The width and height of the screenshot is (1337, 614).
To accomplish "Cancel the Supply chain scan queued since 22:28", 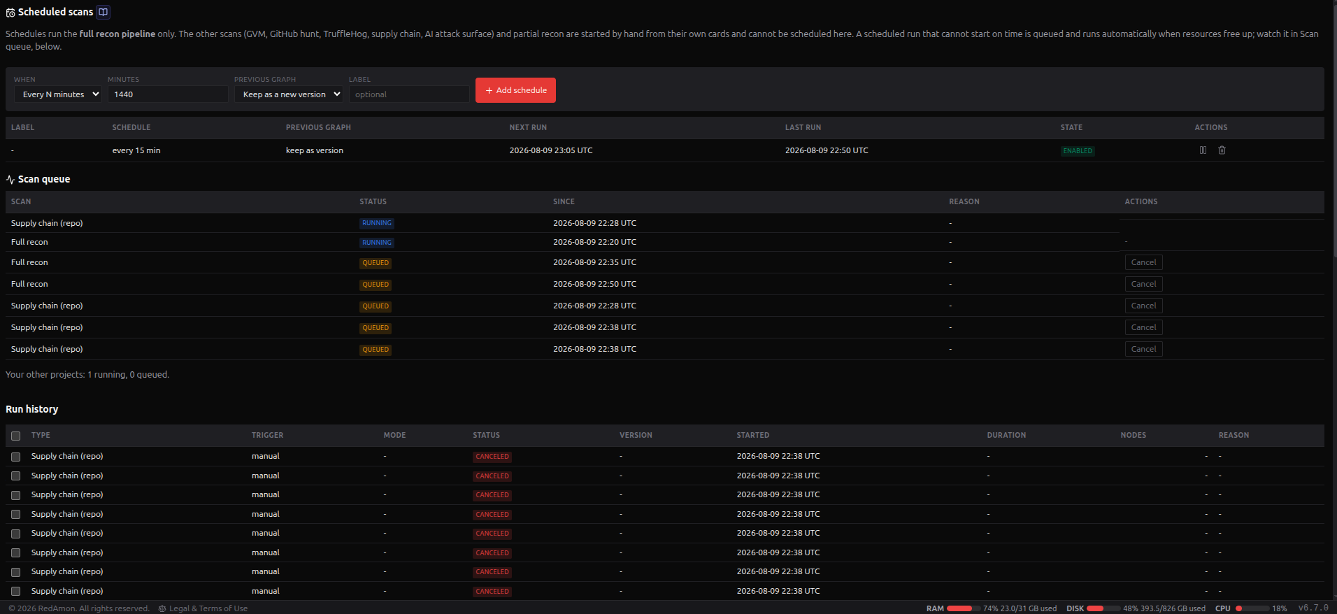I will [1143, 306].
